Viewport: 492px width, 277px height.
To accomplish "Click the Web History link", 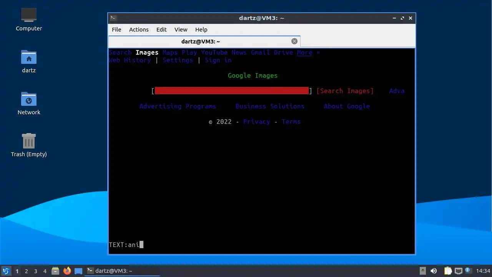I will 130,60.
